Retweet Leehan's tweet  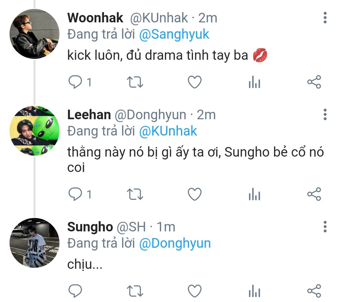135,194
